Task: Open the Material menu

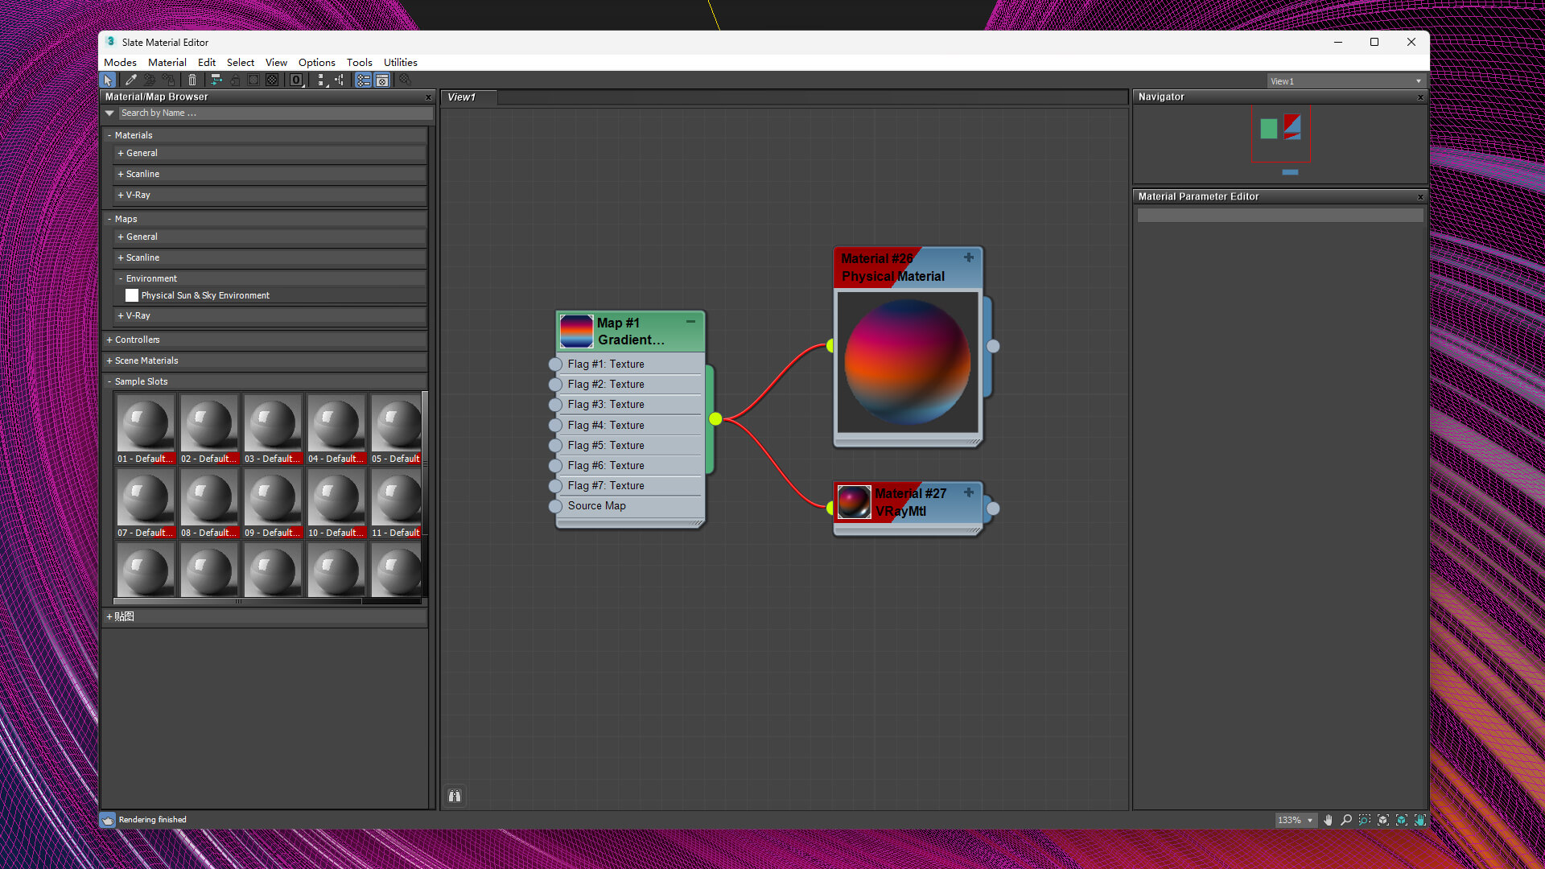Action: pos(167,62)
